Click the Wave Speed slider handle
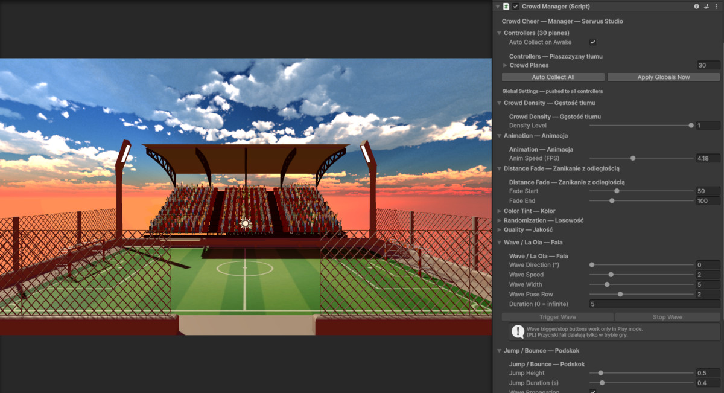The width and height of the screenshot is (724, 393). (611, 275)
